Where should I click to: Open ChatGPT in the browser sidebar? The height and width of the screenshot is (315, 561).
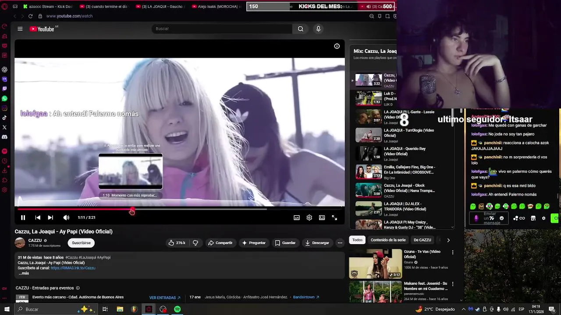(x=4, y=70)
